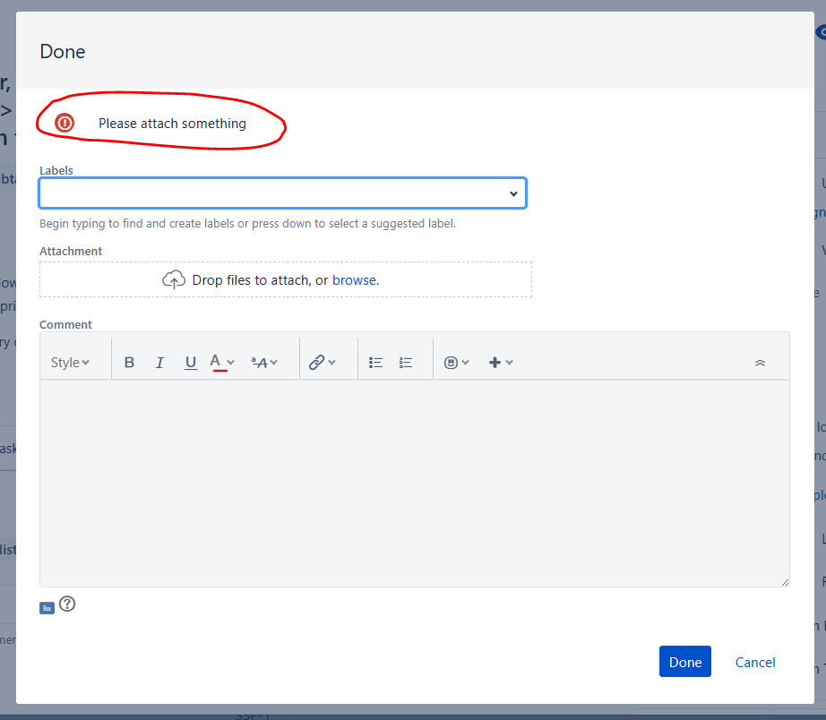Image resolution: width=826 pixels, height=720 pixels.
Task: Insert a numbered list
Action: 406,363
